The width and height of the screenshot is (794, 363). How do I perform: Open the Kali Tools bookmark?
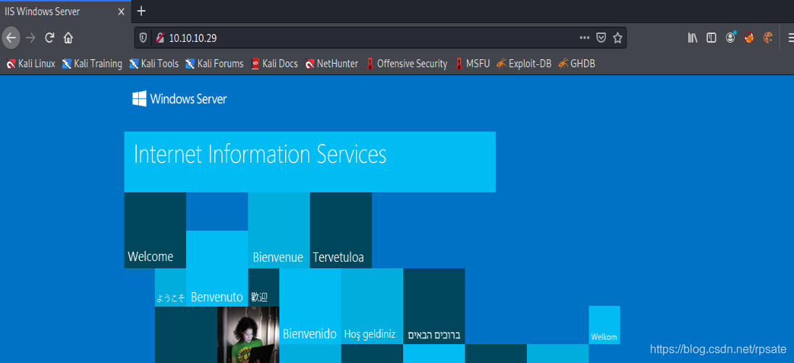click(154, 64)
